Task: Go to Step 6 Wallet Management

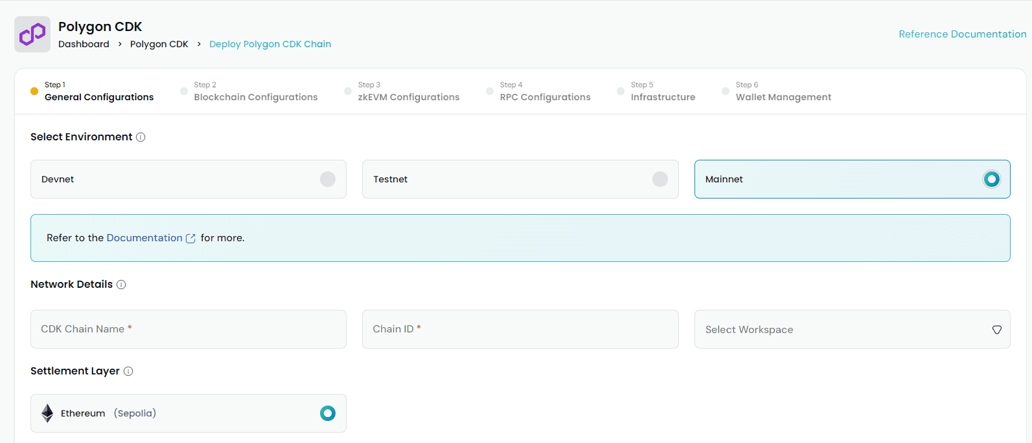Action: 777,91
